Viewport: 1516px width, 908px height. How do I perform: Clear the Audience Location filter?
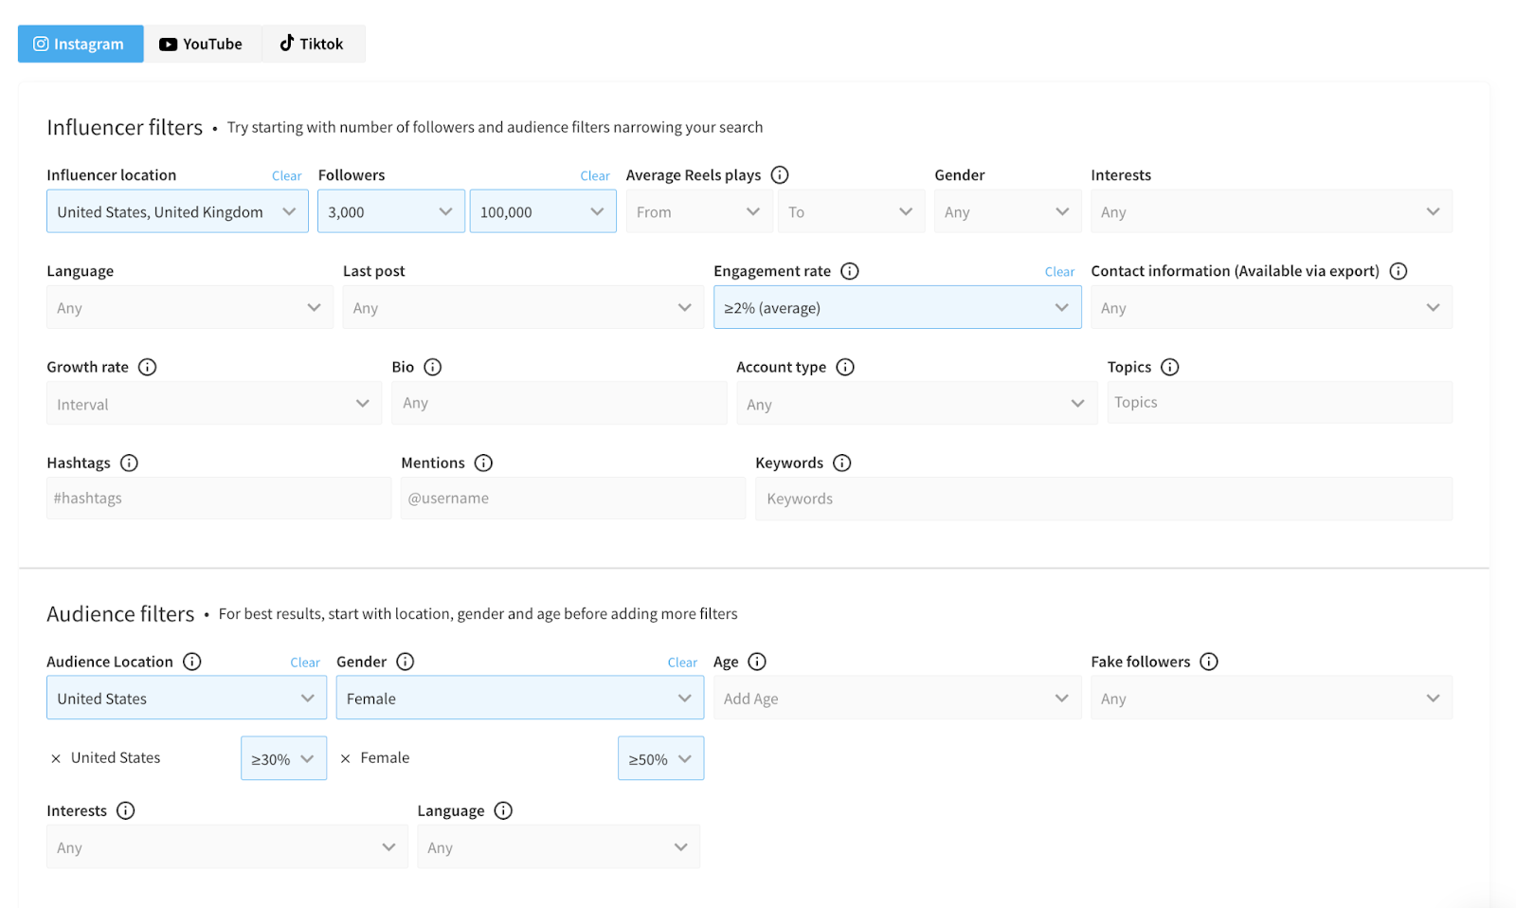[x=305, y=663]
